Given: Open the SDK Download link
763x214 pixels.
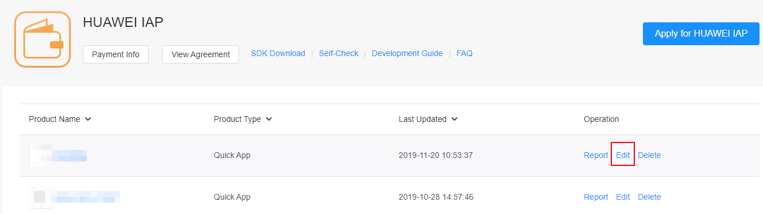Looking at the screenshot, I should (278, 53).
